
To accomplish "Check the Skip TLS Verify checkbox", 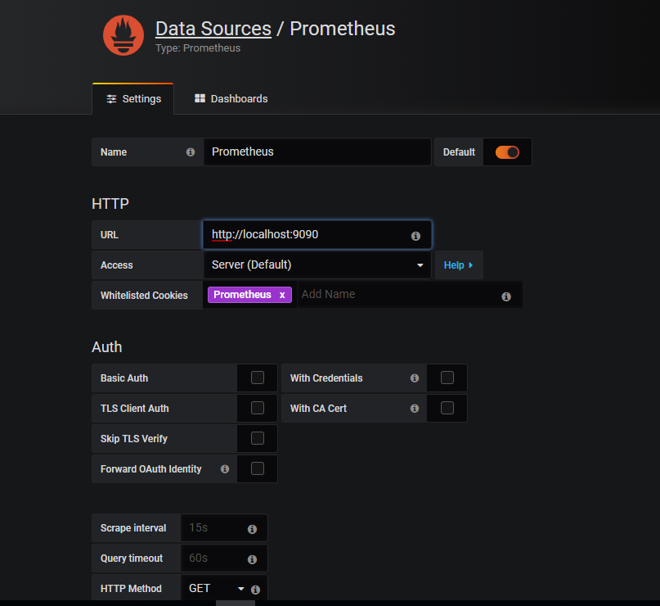I will point(258,438).
